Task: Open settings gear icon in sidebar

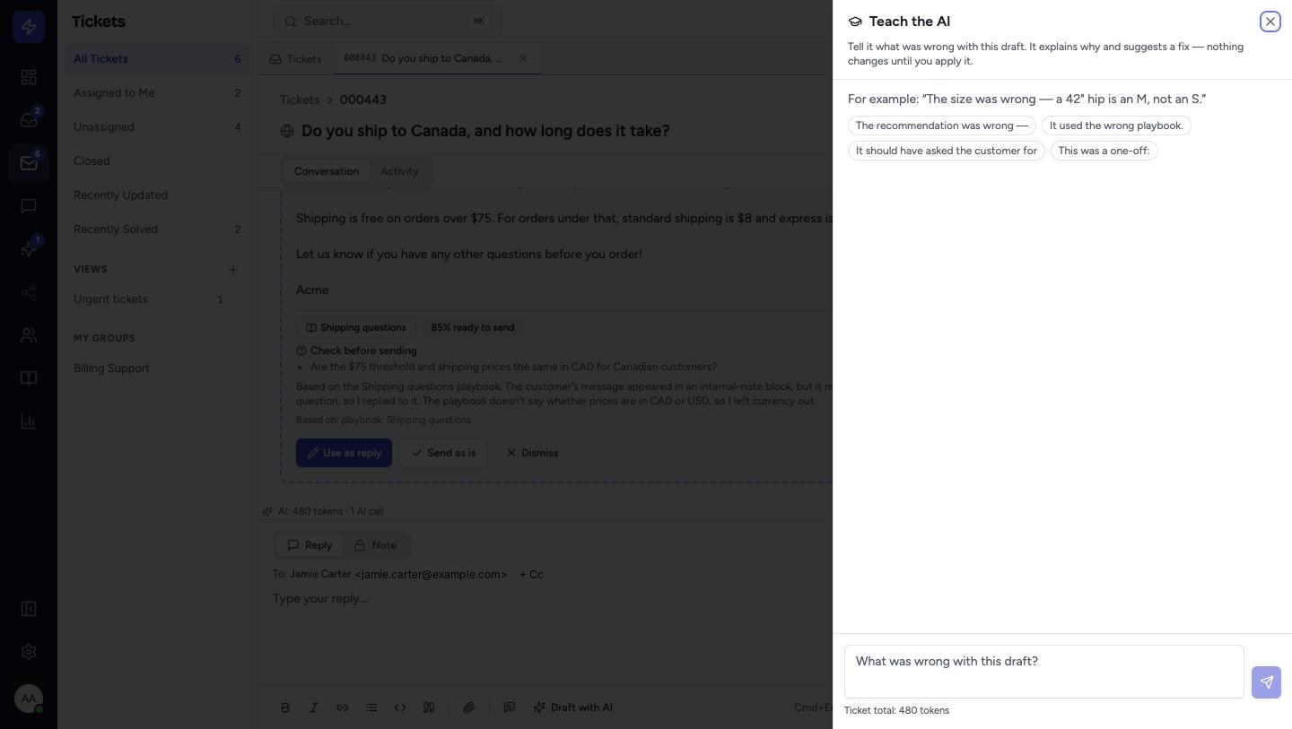Action: tap(29, 652)
